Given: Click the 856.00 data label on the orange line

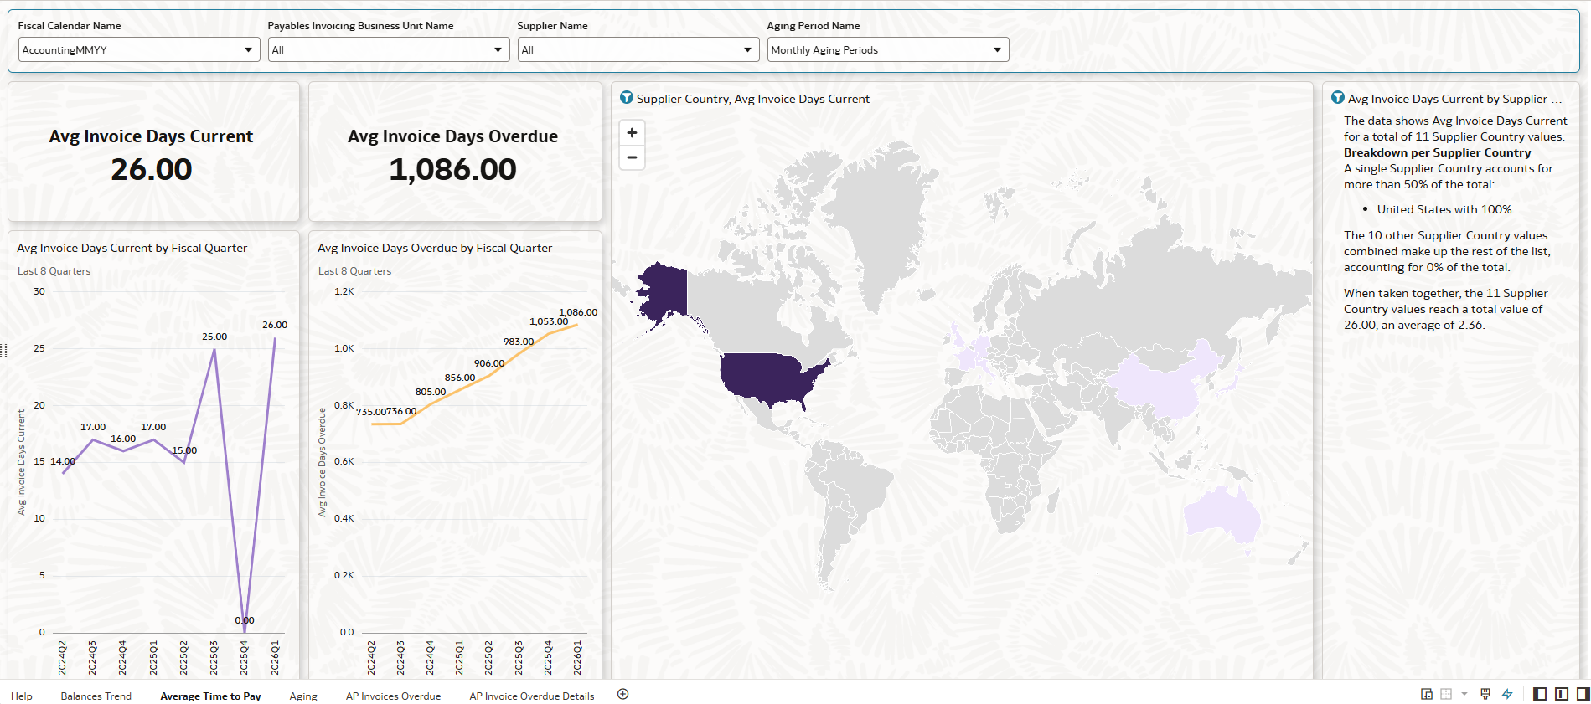Looking at the screenshot, I should [x=460, y=378].
